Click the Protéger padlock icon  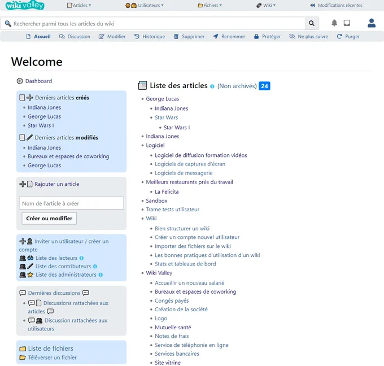256,37
